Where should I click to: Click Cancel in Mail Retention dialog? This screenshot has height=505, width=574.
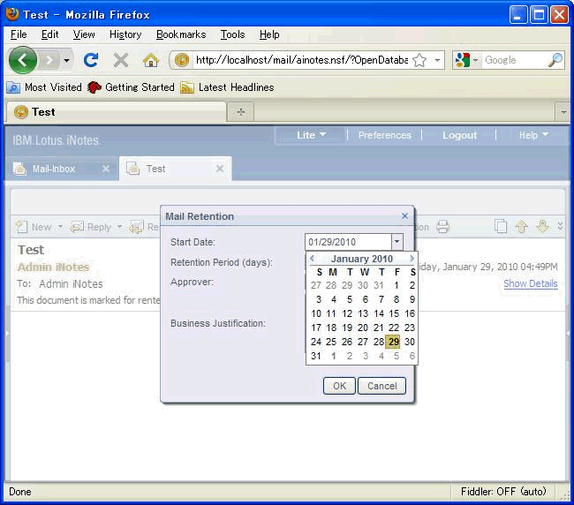coord(381,386)
